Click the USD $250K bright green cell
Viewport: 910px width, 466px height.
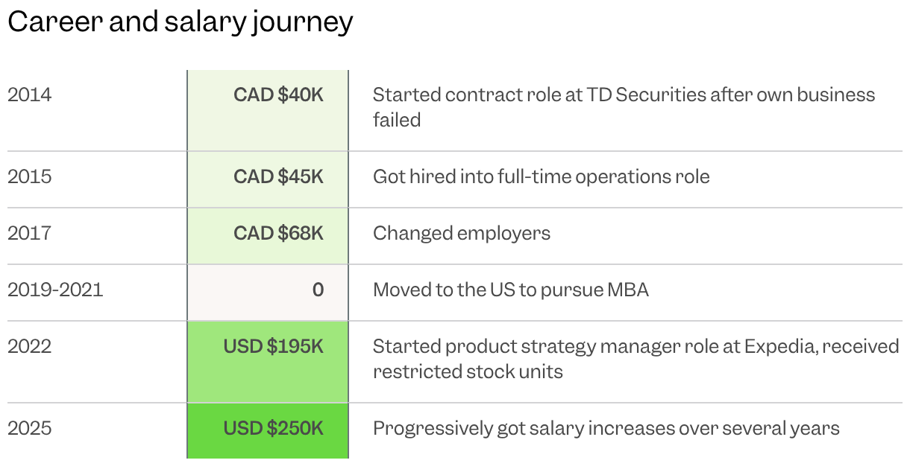pos(268,431)
